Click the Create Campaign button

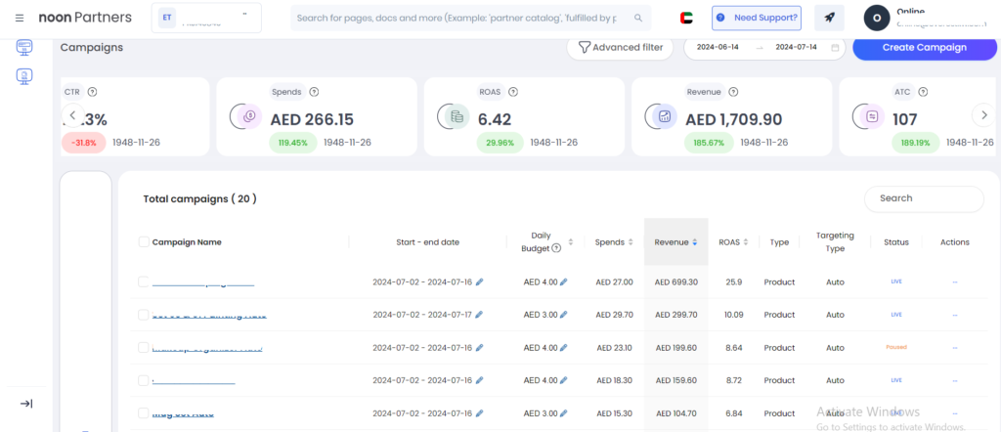[x=924, y=47]
